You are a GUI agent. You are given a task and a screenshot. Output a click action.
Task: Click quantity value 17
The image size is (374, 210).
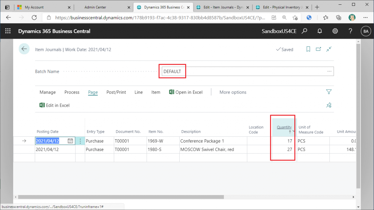[290, 141]
